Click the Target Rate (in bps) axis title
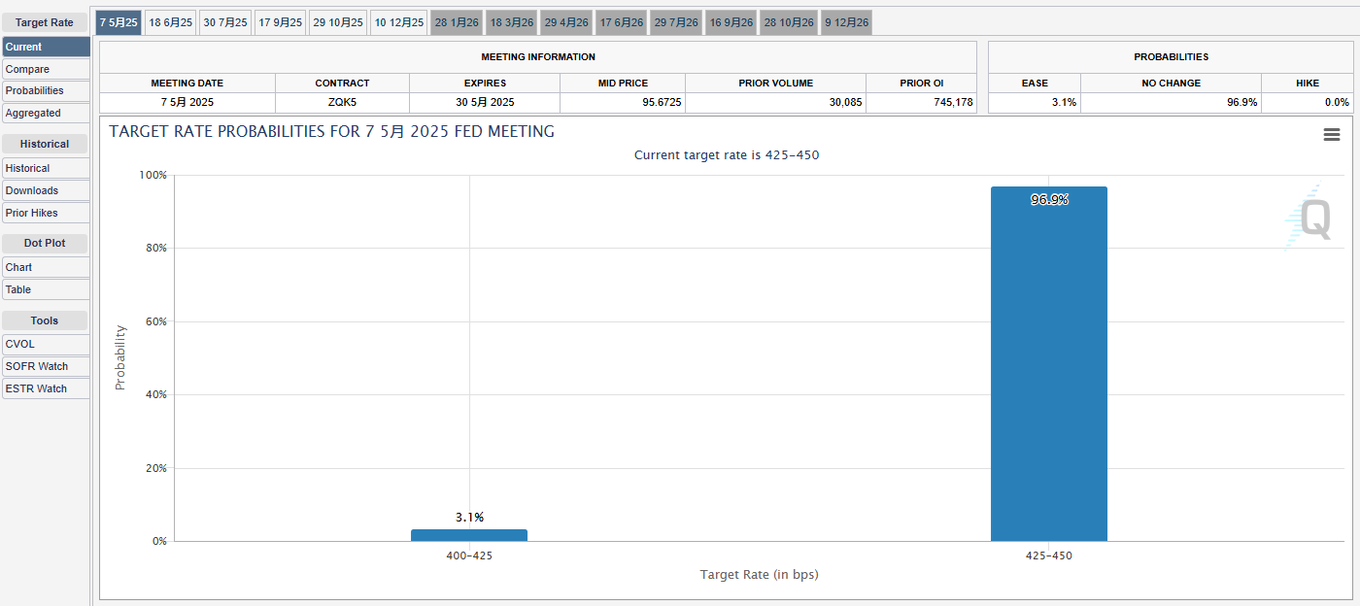Viewport: 1360px width, 606px height. (760, 575)
